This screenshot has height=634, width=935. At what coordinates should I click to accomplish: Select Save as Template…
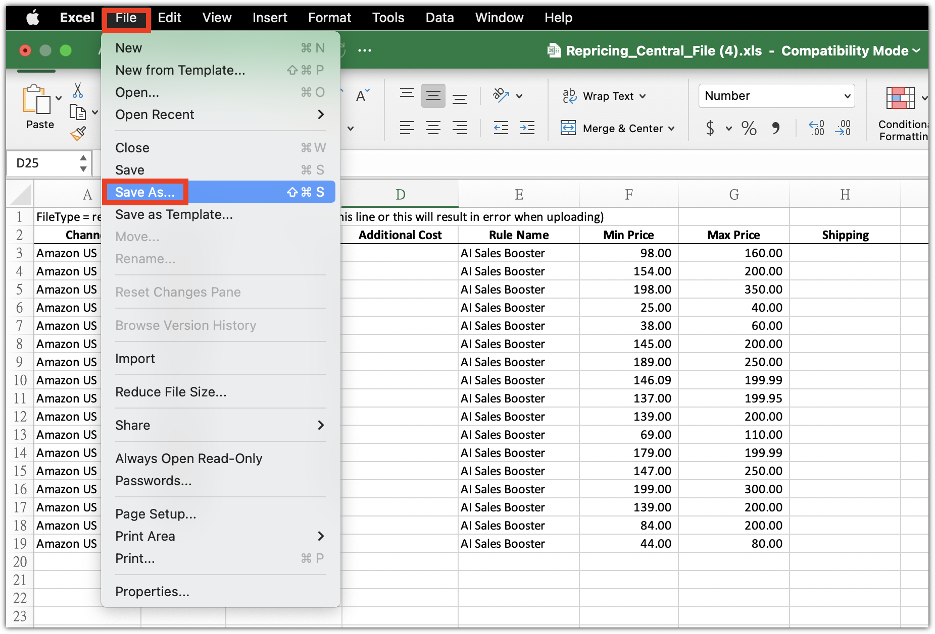pos(220,214)
